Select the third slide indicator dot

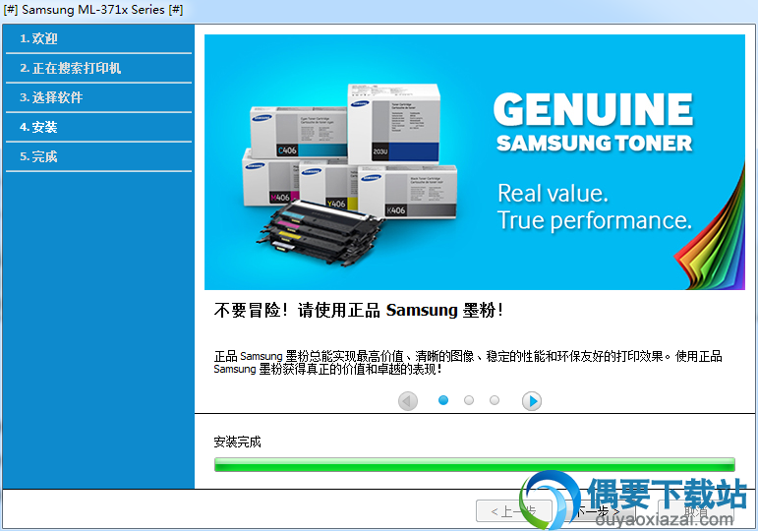pos(495,400)
